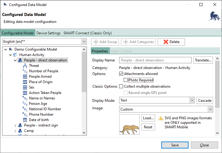The height and width of the screenshot is (153, 222).
Task: Click the Threat tree node icon
Action: coord(25,66)
